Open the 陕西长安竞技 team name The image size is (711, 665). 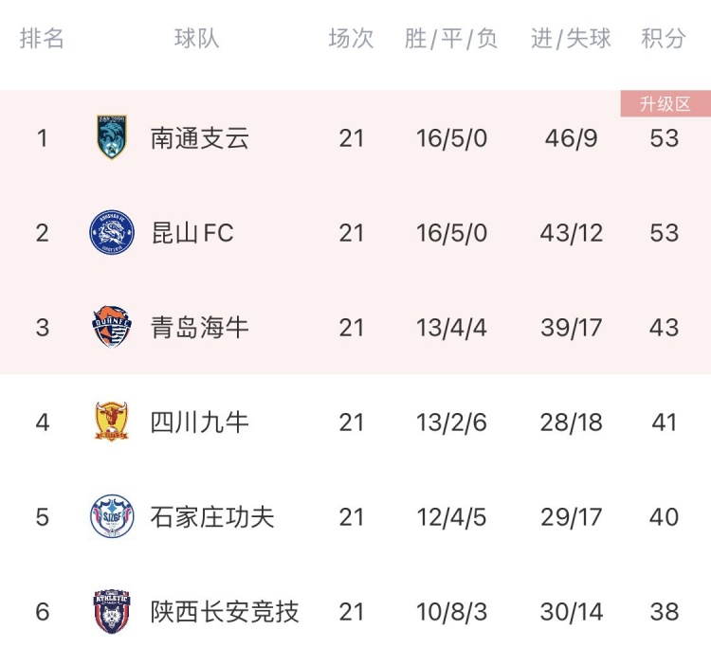[x=225, y=612]
